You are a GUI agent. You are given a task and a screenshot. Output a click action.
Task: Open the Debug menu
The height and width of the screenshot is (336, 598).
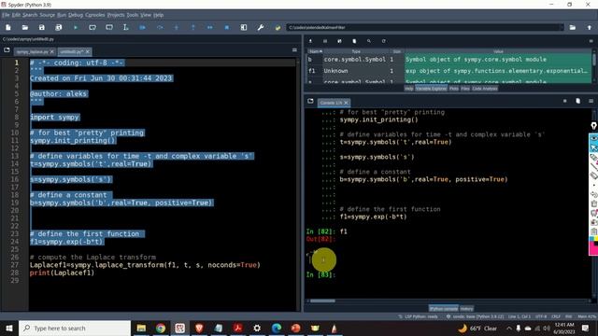pyautogui.click(x=75, y=15)
